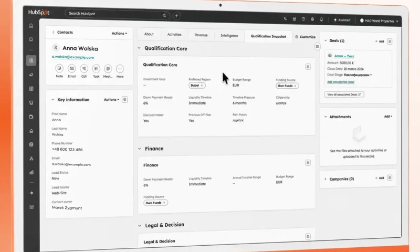Viewport: 420px width, 252px height.
Task: Click the Customize tabs button
Action: click(306, 37)
